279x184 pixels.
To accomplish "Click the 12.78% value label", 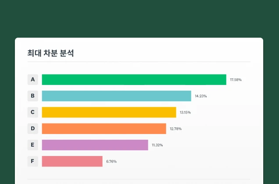I will click(175, 129).
